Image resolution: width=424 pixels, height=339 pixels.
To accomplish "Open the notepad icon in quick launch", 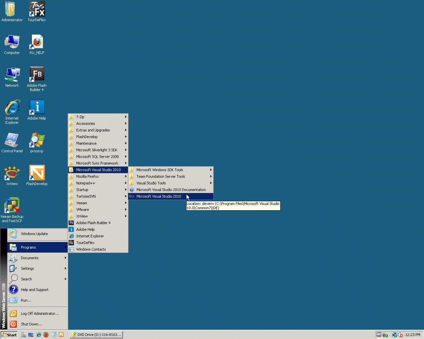I will tap(54, 335).
